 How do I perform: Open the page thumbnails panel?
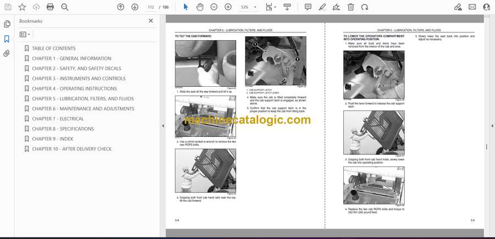(x=7, y=24)
